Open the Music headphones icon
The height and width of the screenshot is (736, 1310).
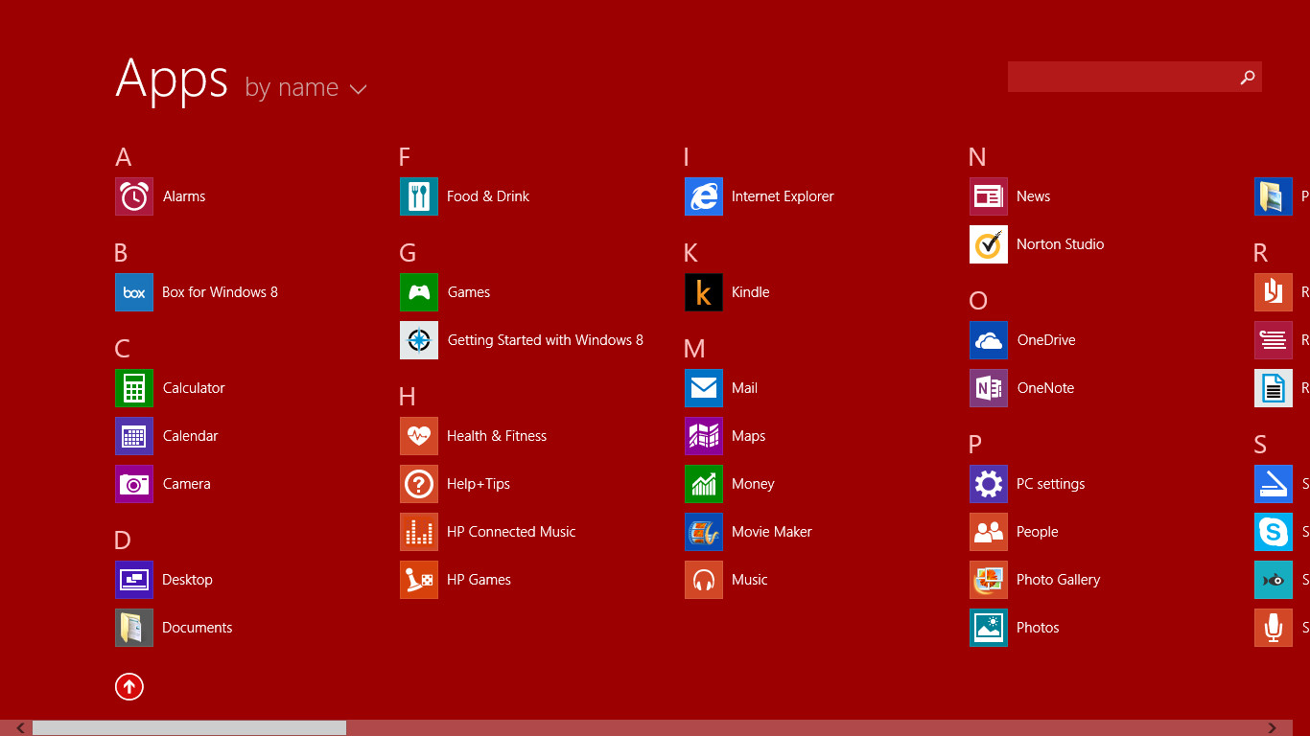pos(704,580)
